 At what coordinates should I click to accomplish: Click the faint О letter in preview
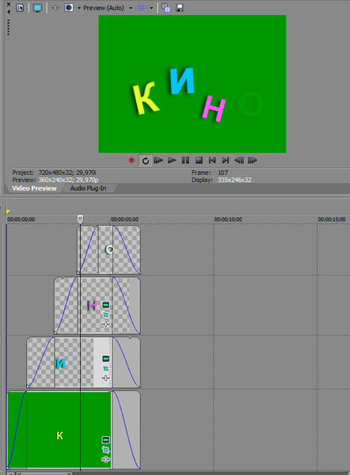[x=250, y=104]
